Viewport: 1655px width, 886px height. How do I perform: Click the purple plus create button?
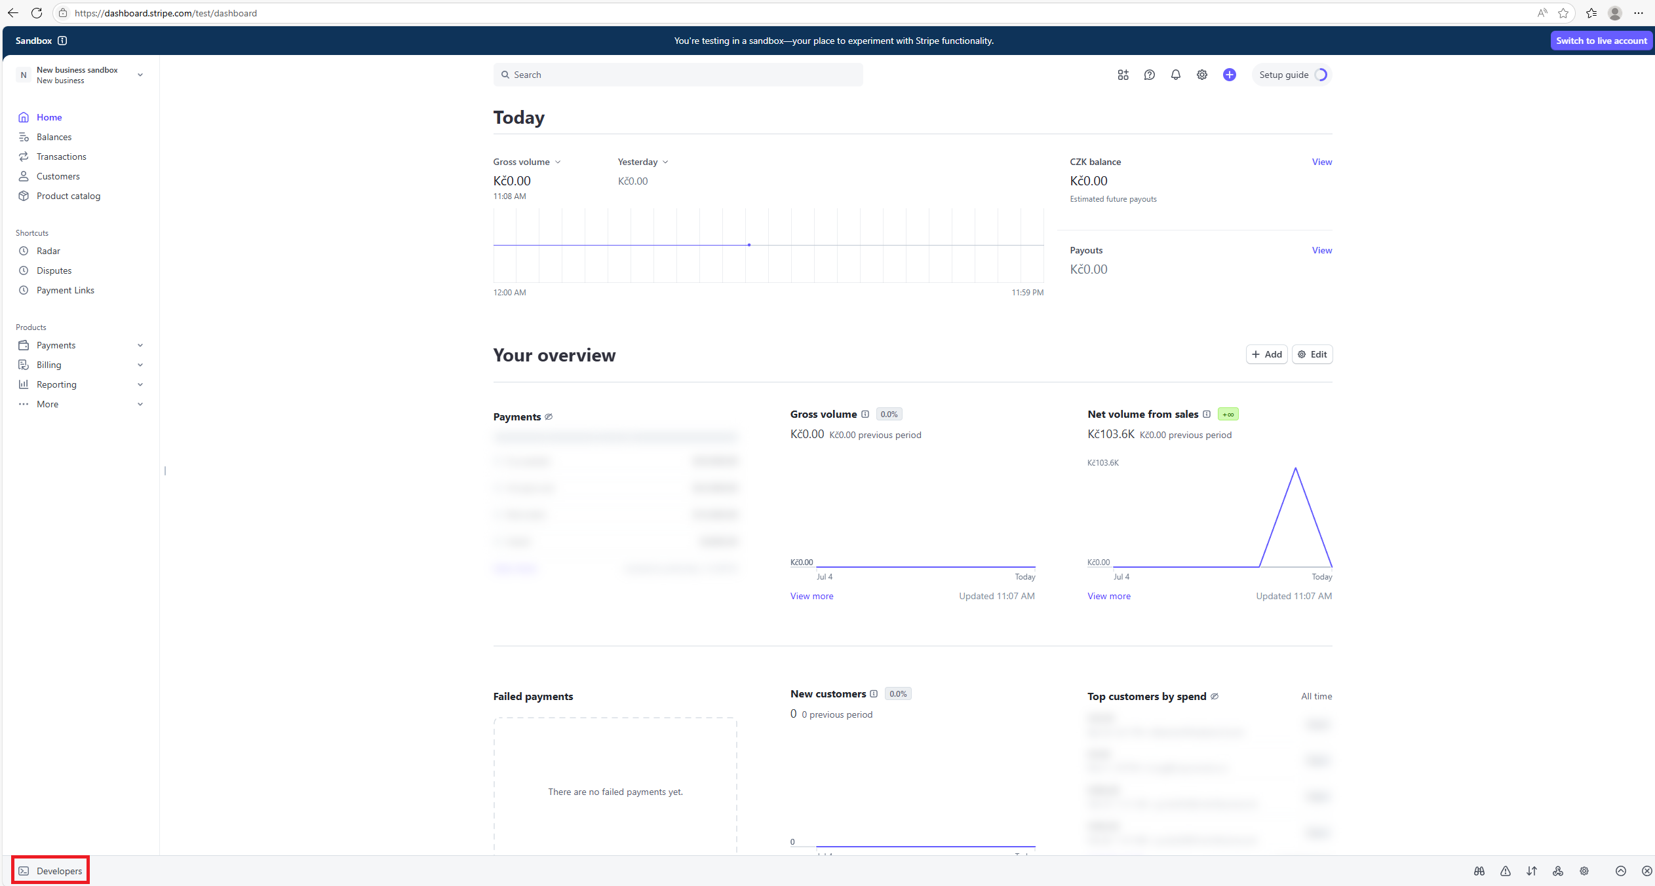[1229, 75]
